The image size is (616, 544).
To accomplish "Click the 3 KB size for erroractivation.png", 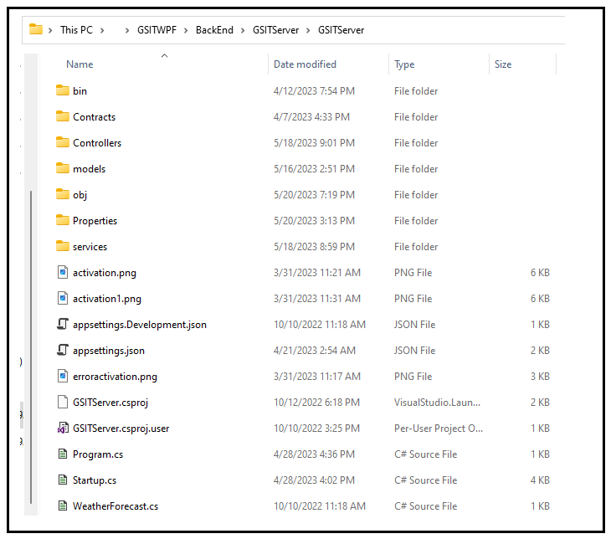I will click(x=540, y=376).
